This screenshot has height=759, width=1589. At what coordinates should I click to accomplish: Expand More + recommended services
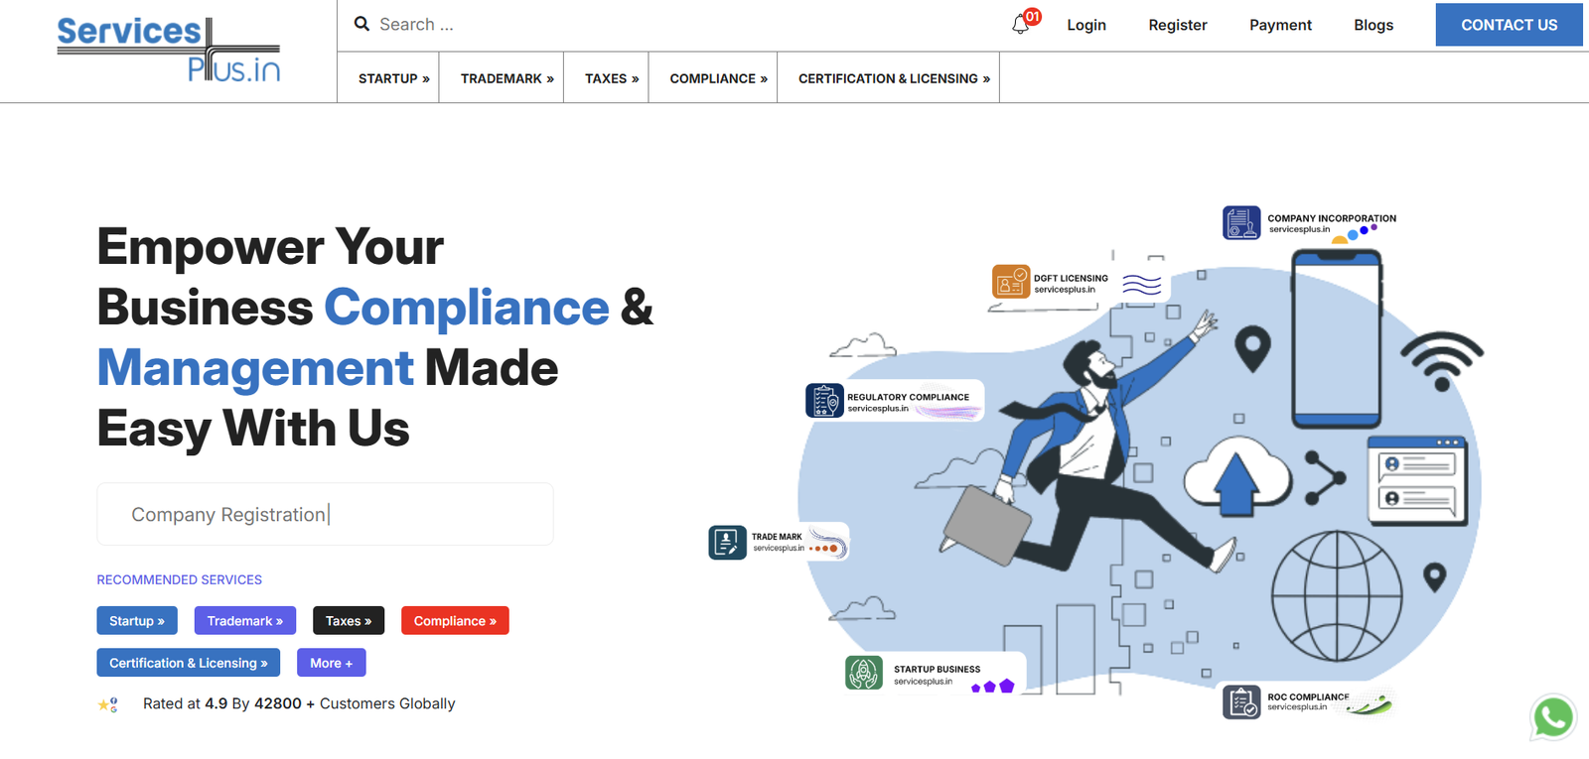(x=331, y=663)
